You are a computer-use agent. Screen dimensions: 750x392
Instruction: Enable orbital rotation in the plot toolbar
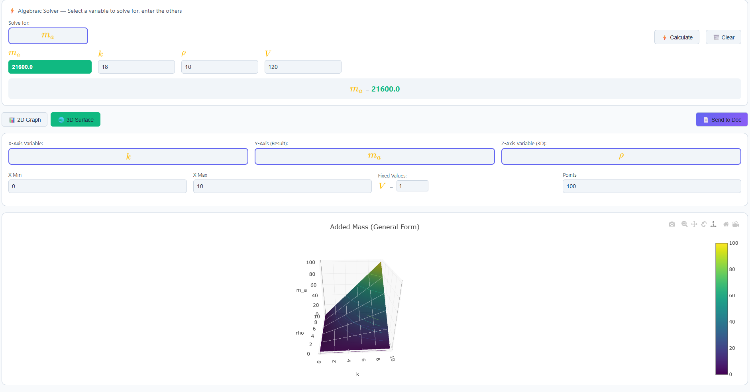704,224
